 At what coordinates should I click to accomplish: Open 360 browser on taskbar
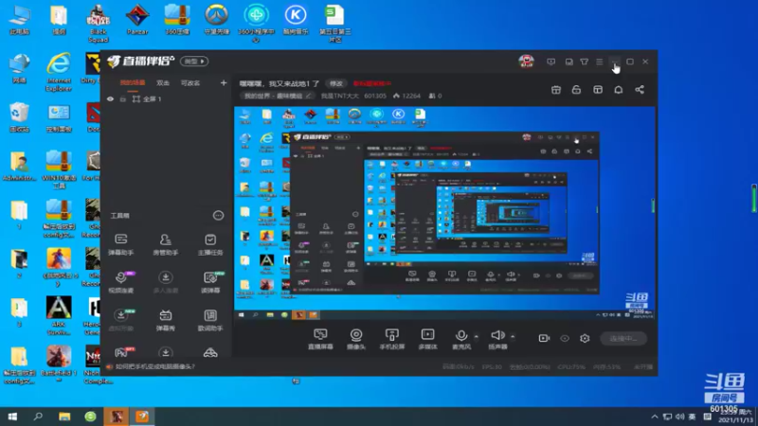pos(90,417)
